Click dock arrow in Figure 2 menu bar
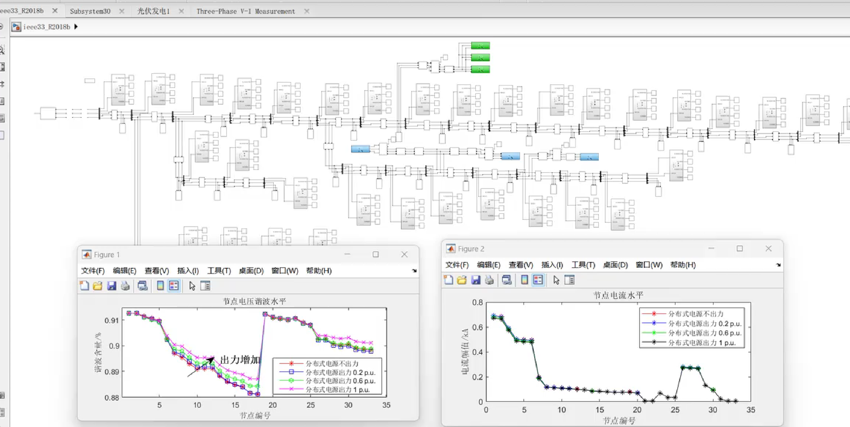This screenshot has width=850, height=427. (778, 265)
